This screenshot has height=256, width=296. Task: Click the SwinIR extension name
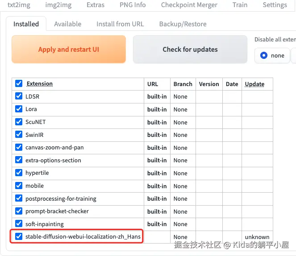click(34, 135)
